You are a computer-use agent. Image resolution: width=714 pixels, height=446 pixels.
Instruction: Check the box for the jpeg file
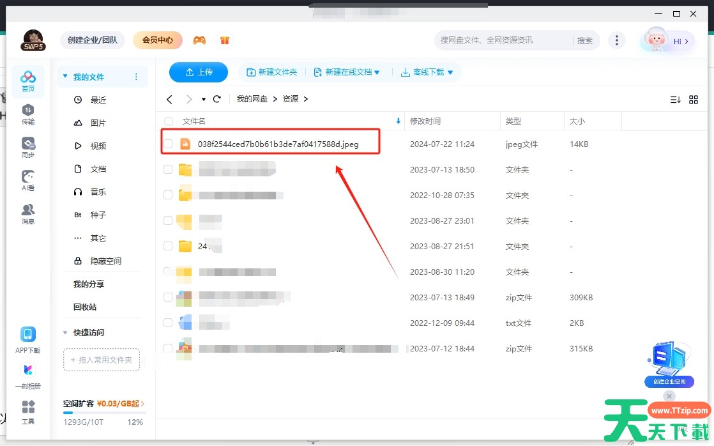[168, 144]
